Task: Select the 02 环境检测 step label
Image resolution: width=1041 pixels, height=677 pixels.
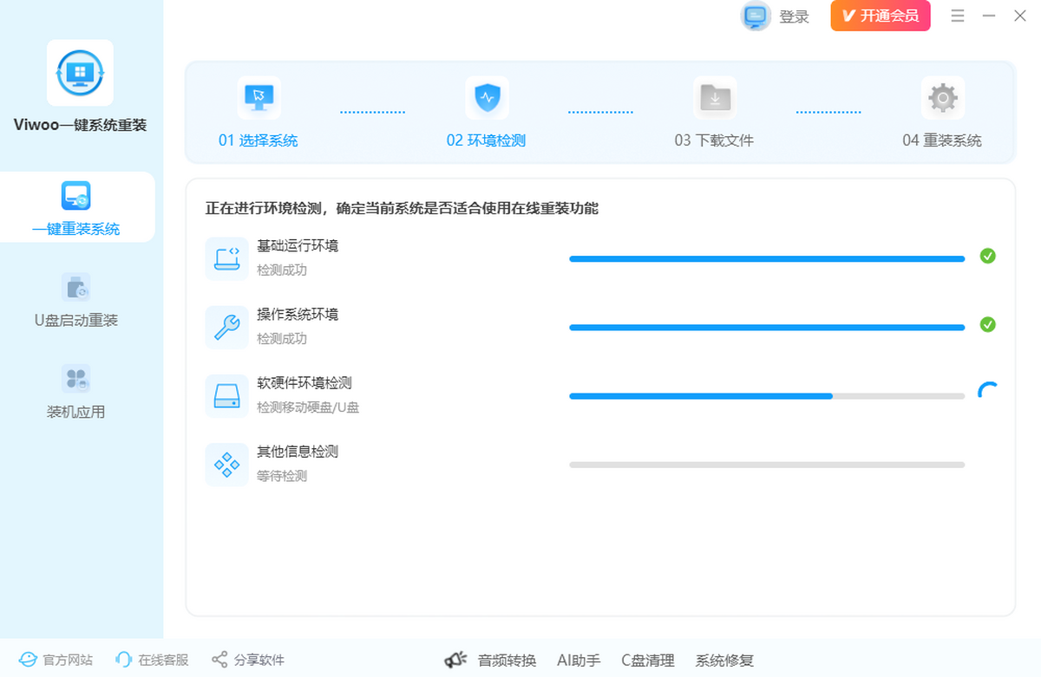Action: coord(486,140)
